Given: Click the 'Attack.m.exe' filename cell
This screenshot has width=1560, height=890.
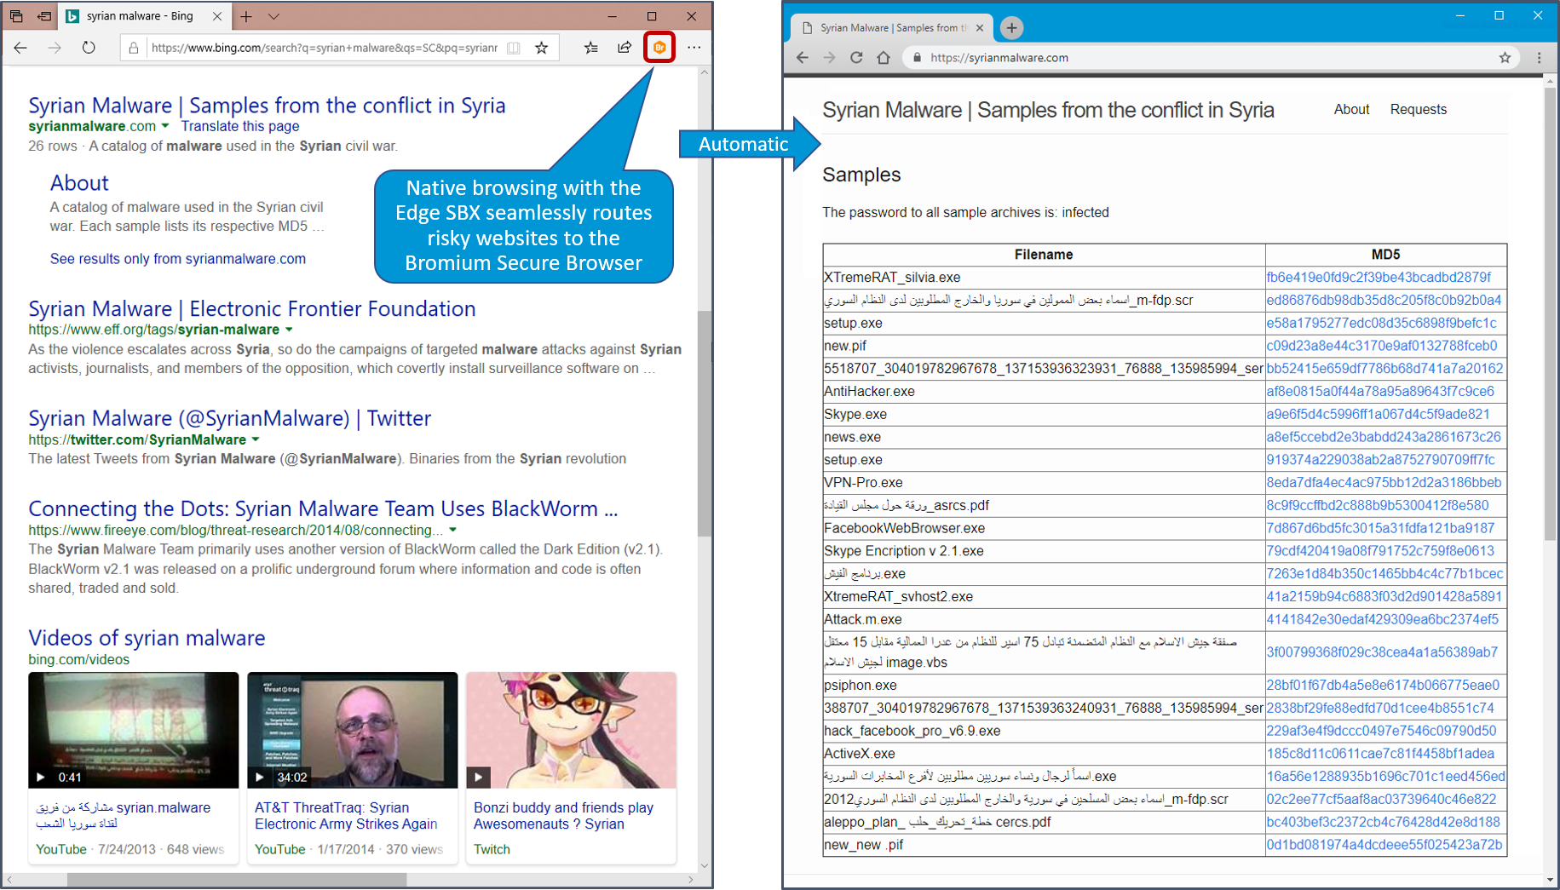Looking at the screenshot, I should (x=1044, y=619).
